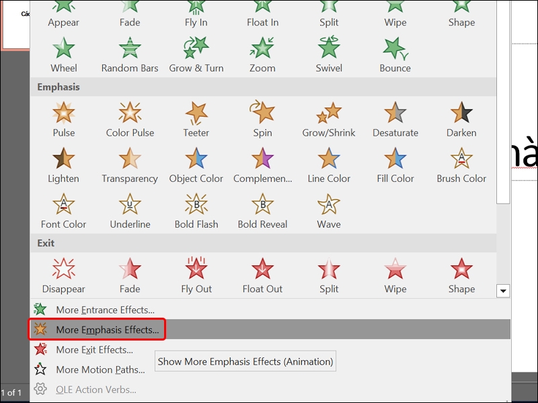Open More Emphasis Effects dialog
The height and width of the screenshot is (403, 538).
[270, 330]
